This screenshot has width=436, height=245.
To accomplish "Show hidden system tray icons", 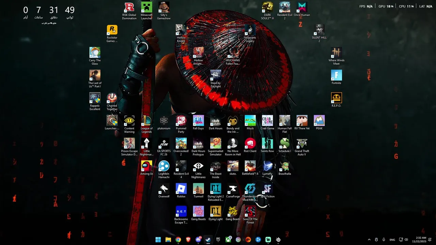I will point(369,240).
